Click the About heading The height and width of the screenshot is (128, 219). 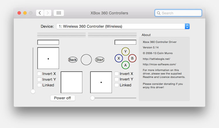(x=146, y=35)
